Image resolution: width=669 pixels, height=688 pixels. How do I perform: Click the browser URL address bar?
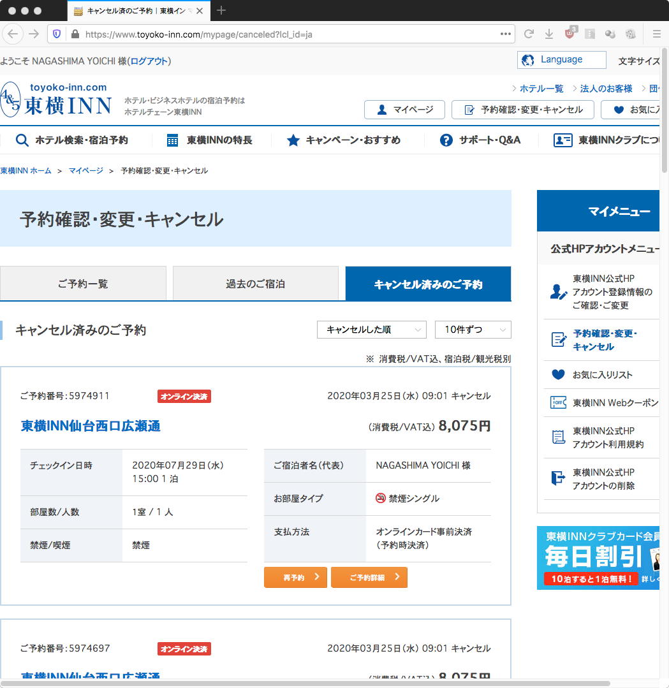click(x=281, y=34)
